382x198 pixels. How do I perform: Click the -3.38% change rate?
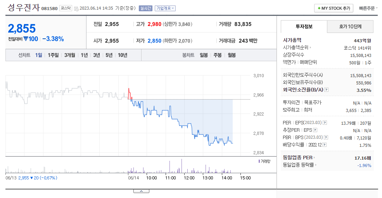coord(53,39)
